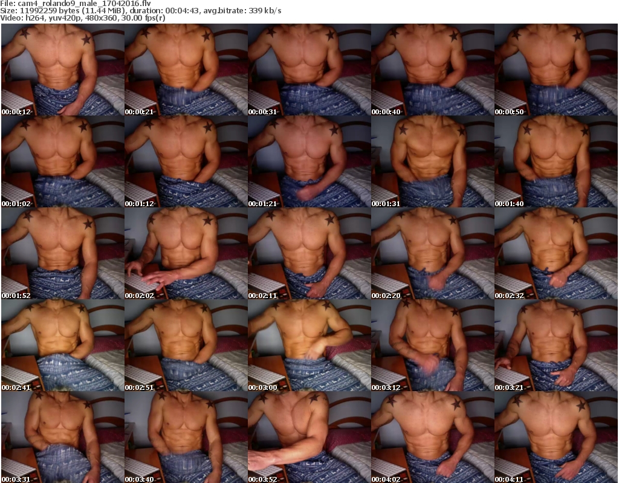Choose the frame at 00:00:40
The width and height of the screenshot is (619, 483).
tap(433, 70)
